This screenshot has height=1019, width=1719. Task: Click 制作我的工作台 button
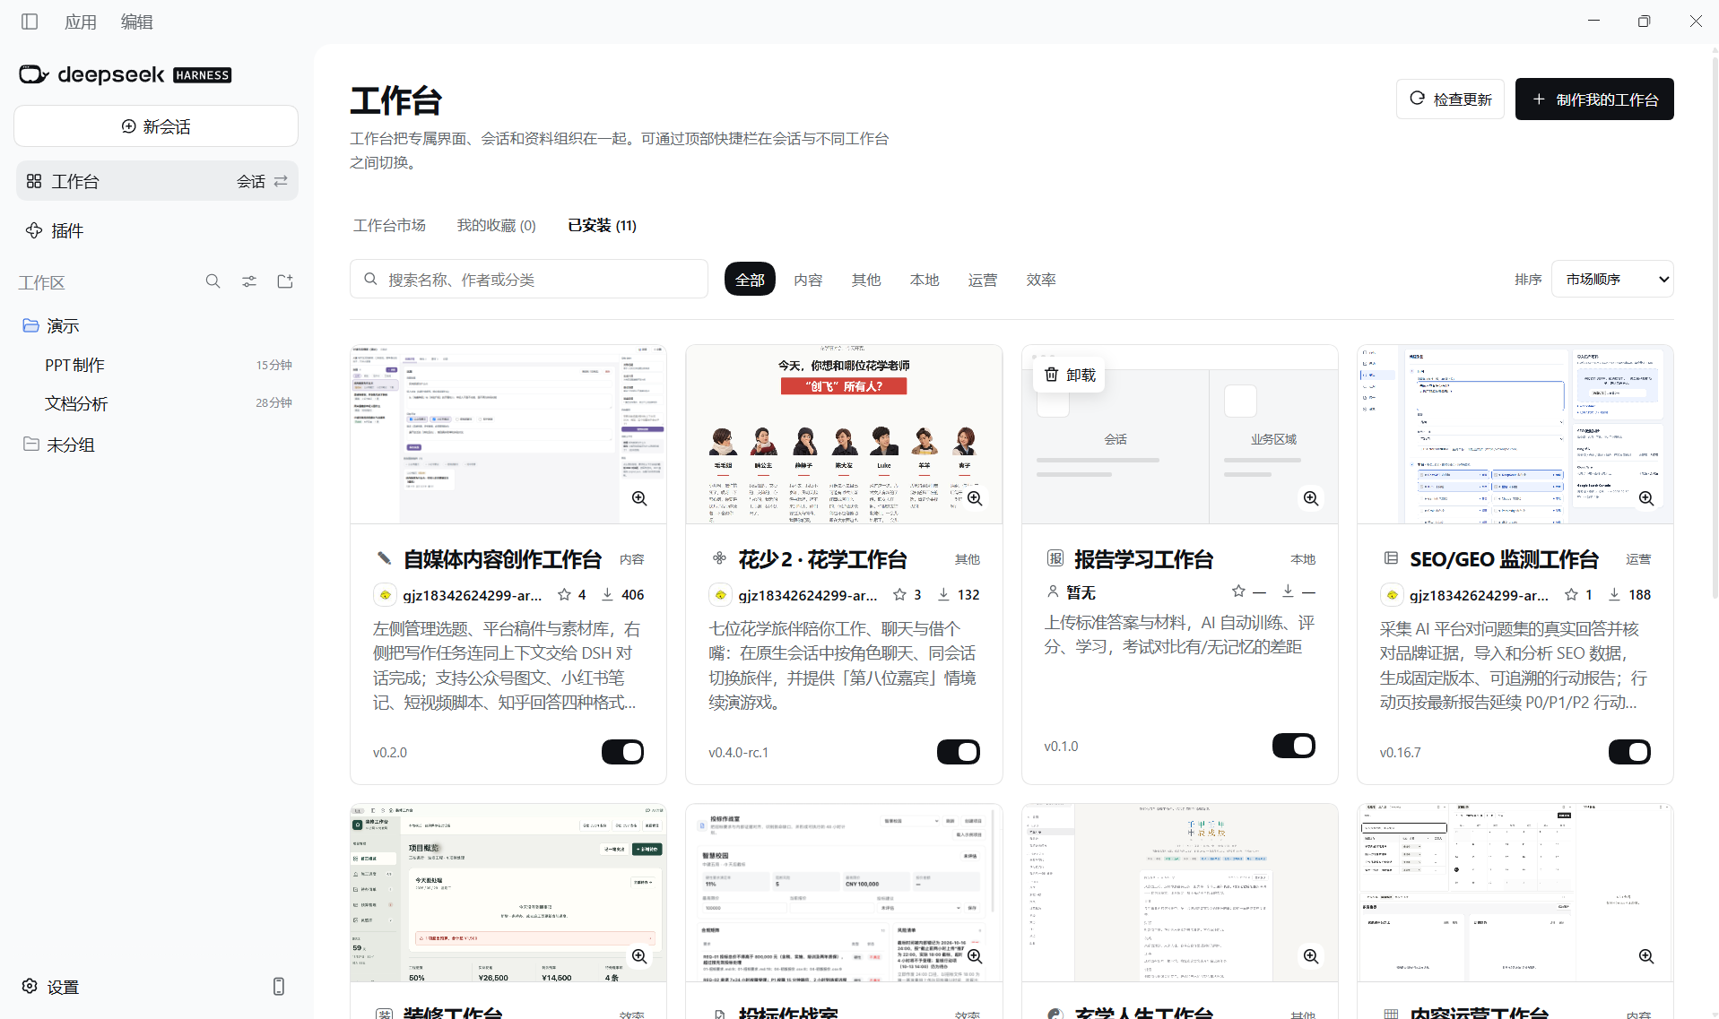(1594, 99)
